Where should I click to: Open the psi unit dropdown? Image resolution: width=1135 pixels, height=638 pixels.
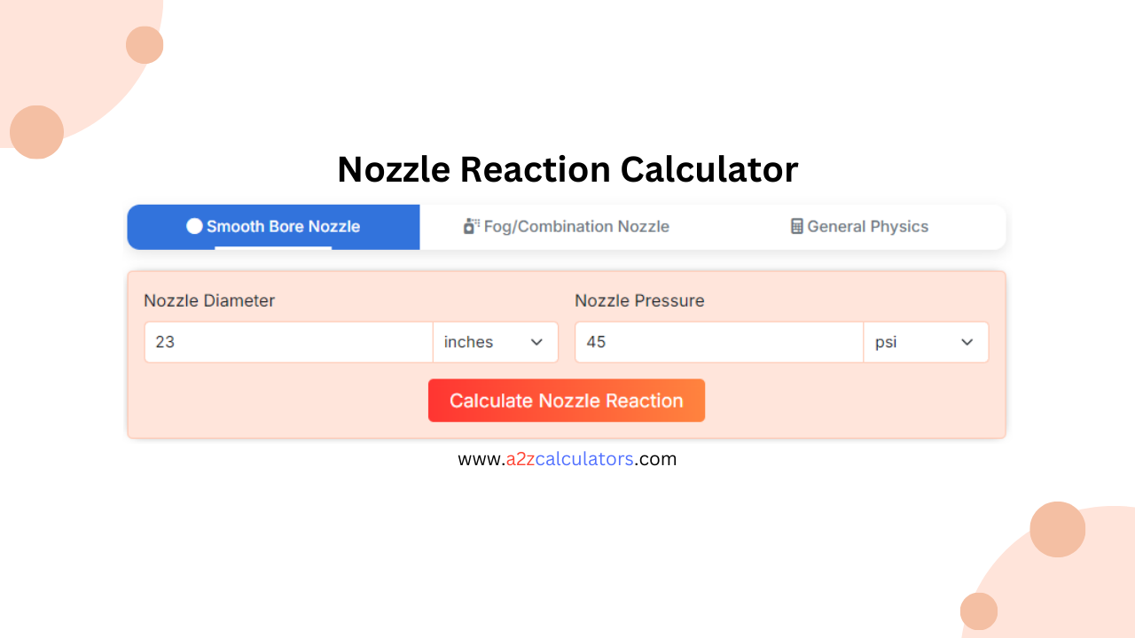[x=926, y=342]
